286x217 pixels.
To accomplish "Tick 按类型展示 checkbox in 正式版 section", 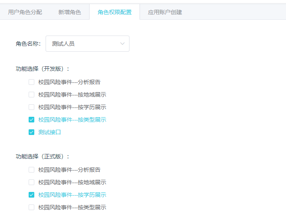I will (x=31, y=207).
